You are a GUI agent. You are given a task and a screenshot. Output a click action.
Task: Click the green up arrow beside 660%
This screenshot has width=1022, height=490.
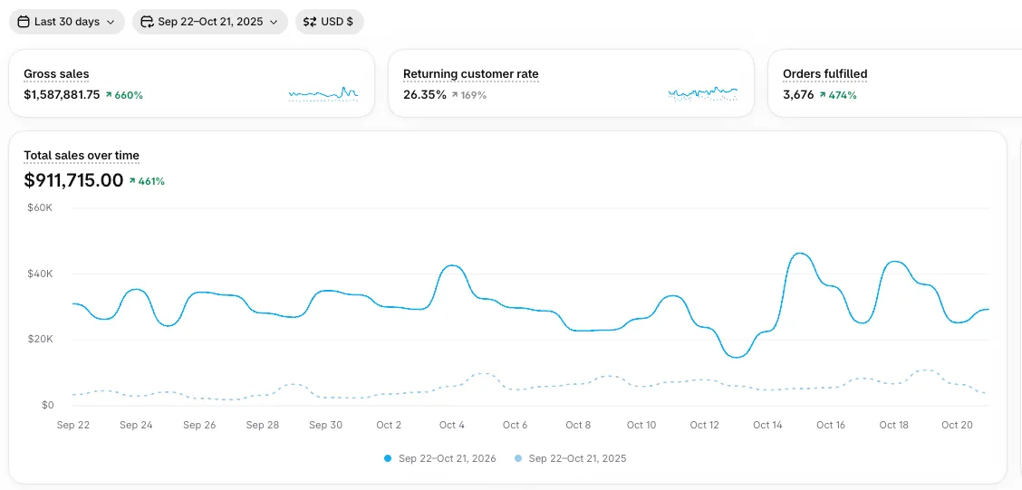(x=109, y=95)
